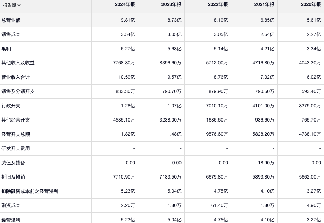Click the 折旧及摊销 row label
The height and width of the screenshot is (223, 324).
click(x=13, y=177)
